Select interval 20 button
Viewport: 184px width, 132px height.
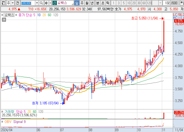pyautogui.click(x=134, y=3)
